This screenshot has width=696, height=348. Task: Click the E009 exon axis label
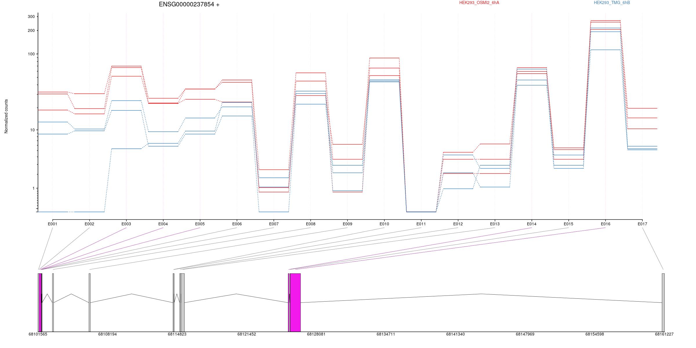pyautogui.click(x=347, y=224)
